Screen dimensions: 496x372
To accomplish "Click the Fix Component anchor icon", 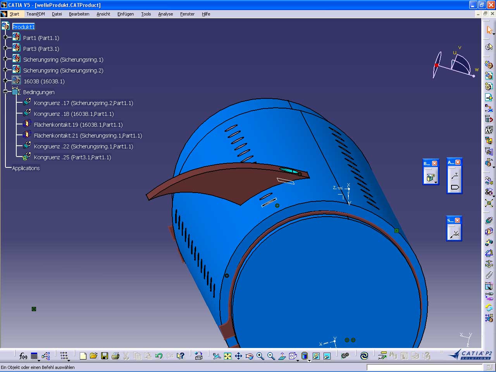I will (489, 264).
